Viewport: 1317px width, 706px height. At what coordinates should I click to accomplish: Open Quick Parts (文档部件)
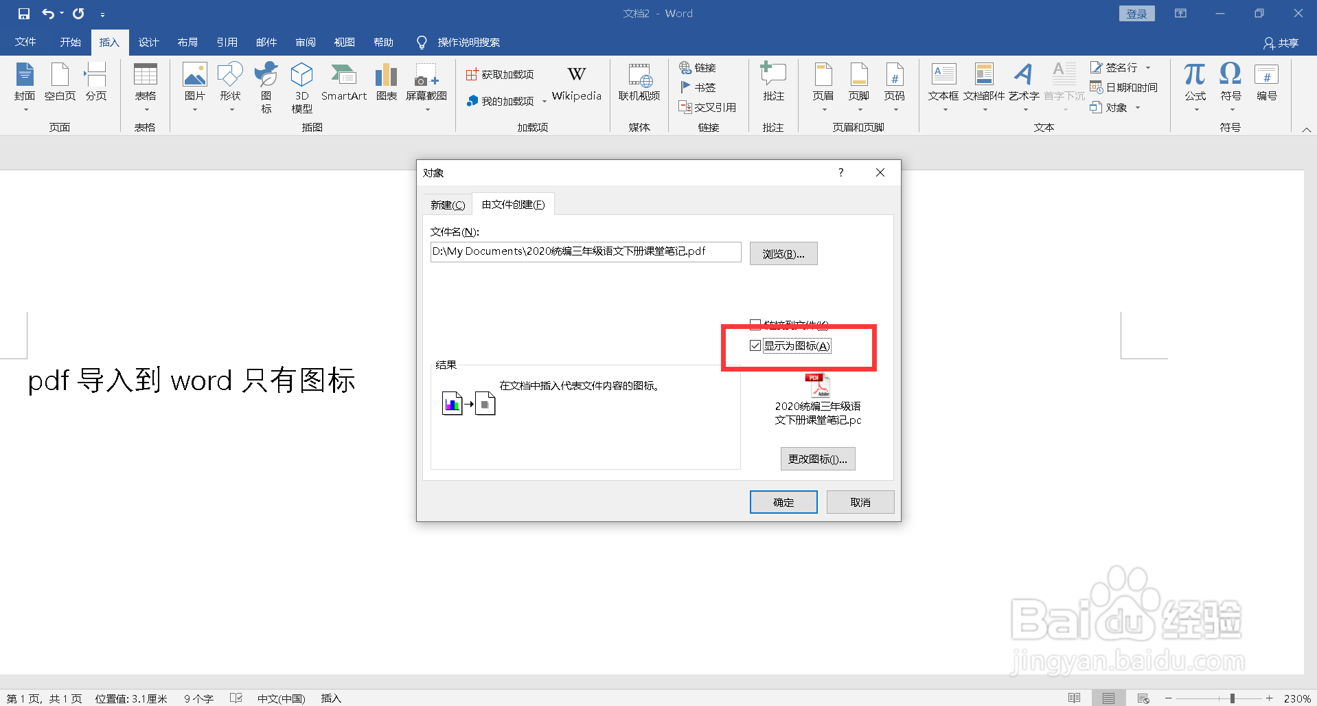(x=984, y=88)
